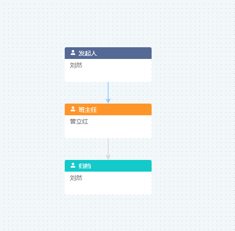
Task: Select the 发起人 node title
Action: (88, 53)
